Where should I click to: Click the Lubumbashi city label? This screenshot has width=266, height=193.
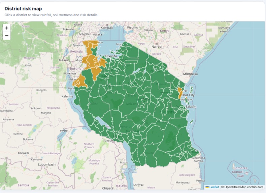[47, 164]
